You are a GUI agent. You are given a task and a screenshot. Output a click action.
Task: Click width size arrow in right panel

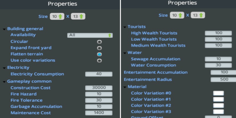[x=181, y=15]
